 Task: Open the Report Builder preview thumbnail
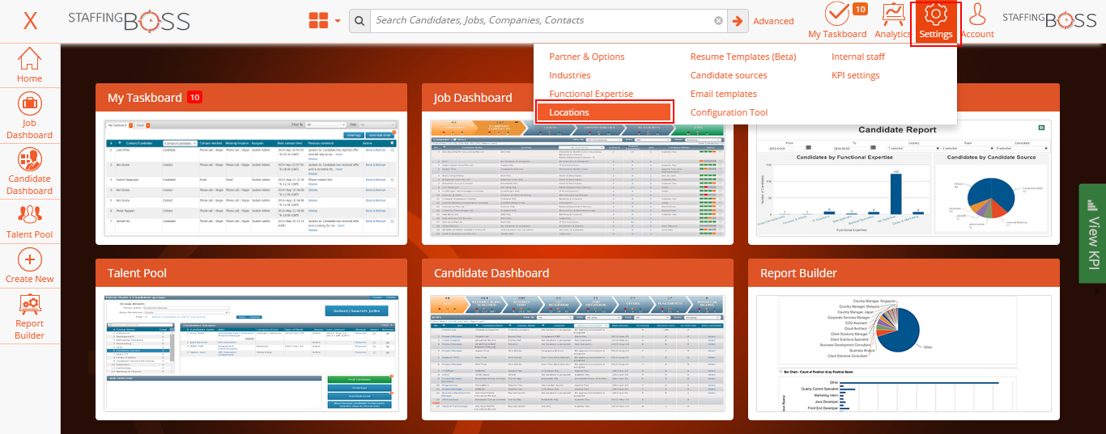click(x=904, y=354)
